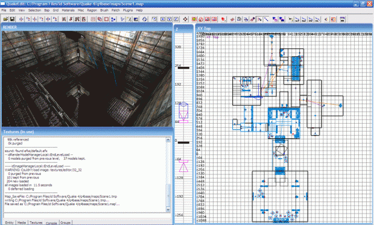This screenshot has width=374, height=225.
Task: Click the console line 'all images loaded in 11.5 seconds'
Action: point(28,185)
